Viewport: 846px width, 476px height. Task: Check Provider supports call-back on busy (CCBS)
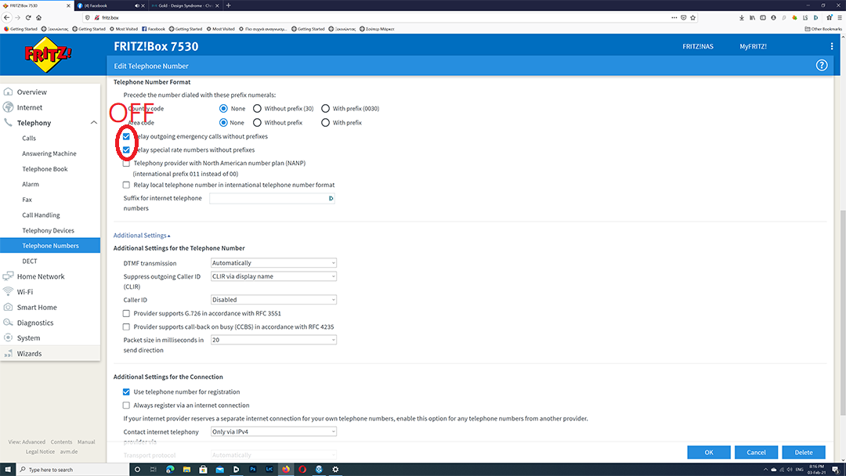click(x=126, y=326)
